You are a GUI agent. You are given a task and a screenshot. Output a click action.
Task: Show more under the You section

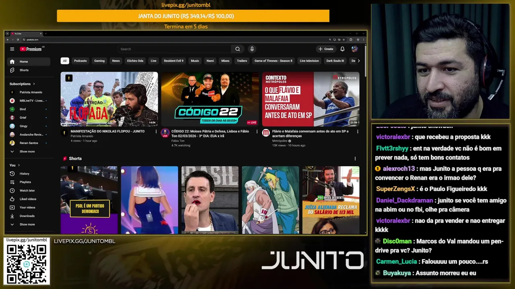click(29, 224)
